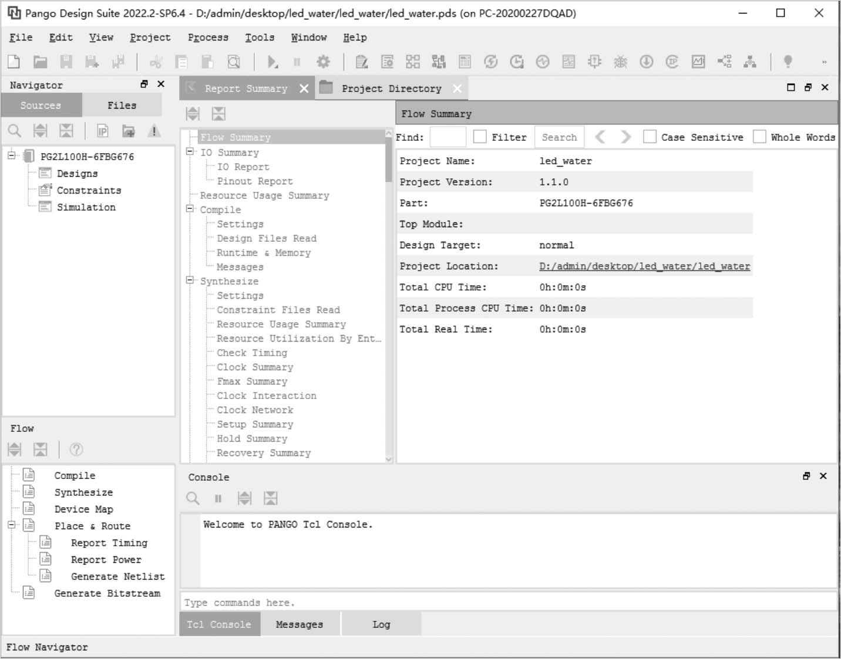This screenshot has width=841, height=659.
Task: Click the lightbulb icon in the toolbar
Action: click(788, 61)
